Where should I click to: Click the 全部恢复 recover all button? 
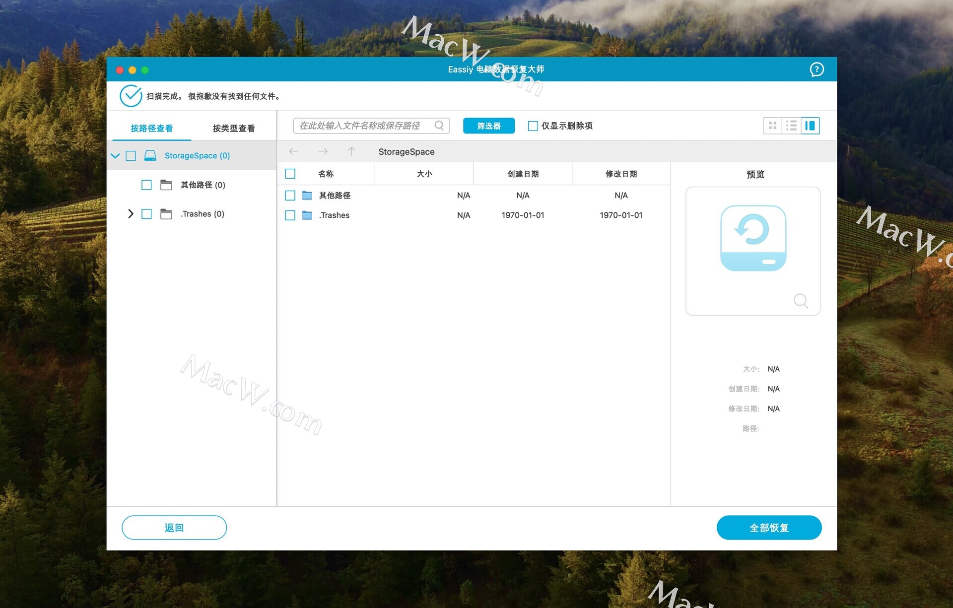769,528
